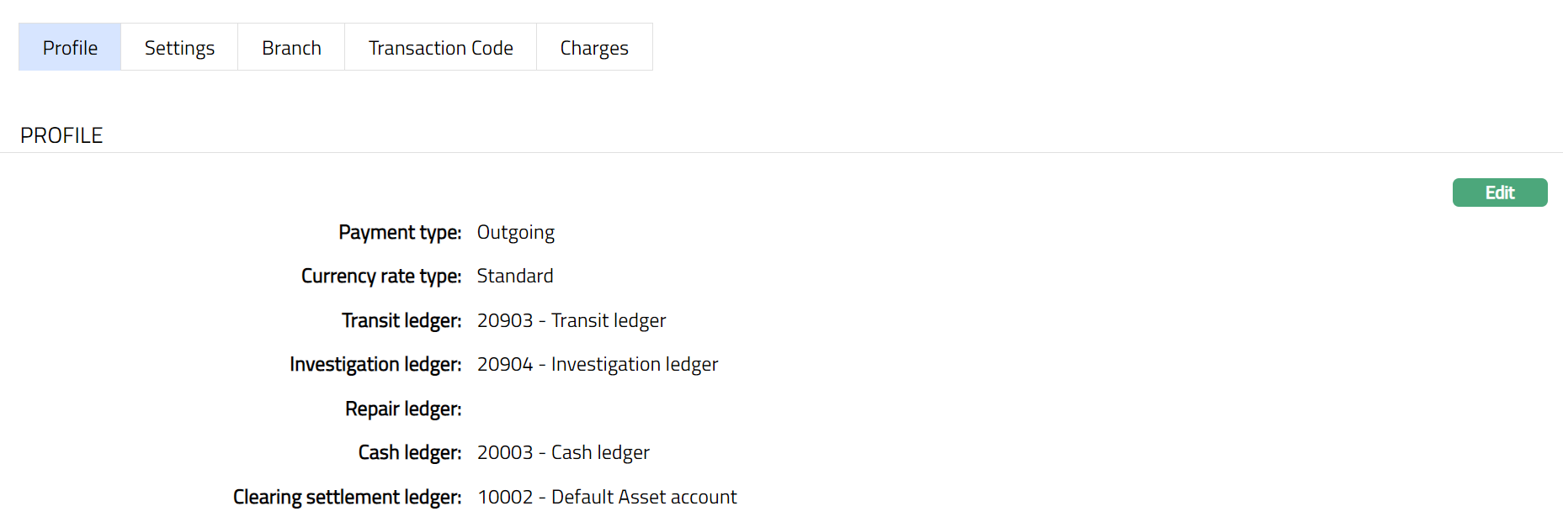Click the Repair ledger label

coord(403,409)
